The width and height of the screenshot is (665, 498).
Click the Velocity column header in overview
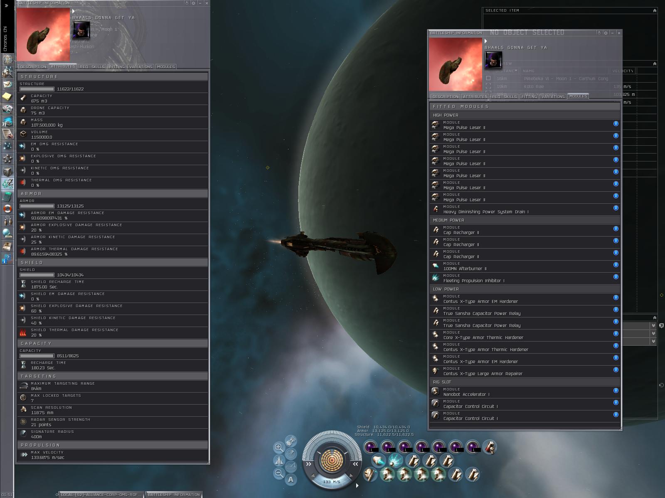coord(623,71)
